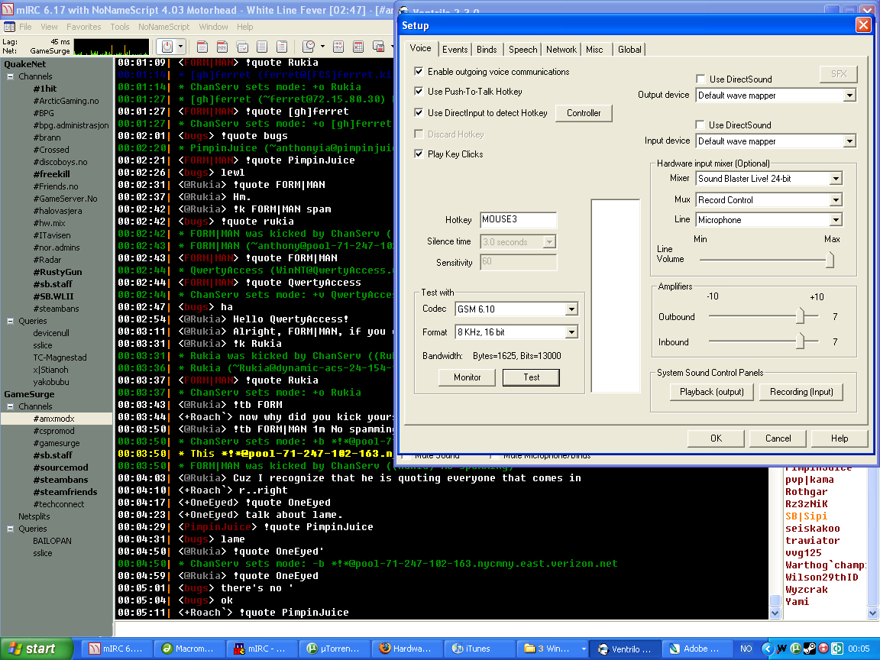Open the Mixer dropdown showing Sound Blaster Live

pyautogui.click(x=836, y=179)
